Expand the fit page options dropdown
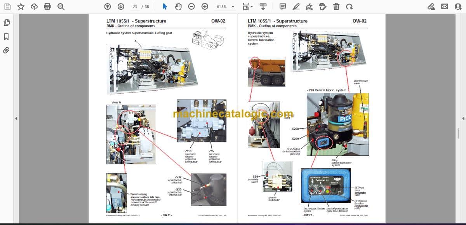 [x=247, y=7]
